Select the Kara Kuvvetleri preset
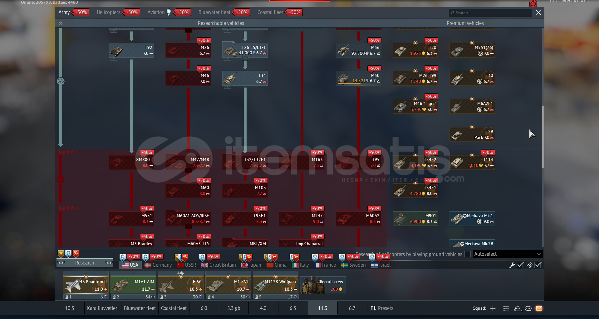This screenshot has height=319, width=599. (x=103, y=308)
